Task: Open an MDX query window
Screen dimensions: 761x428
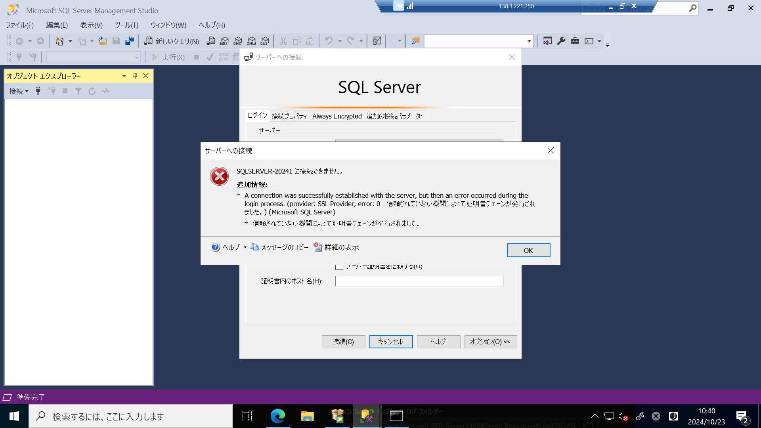Action: [x=224, y=41]
